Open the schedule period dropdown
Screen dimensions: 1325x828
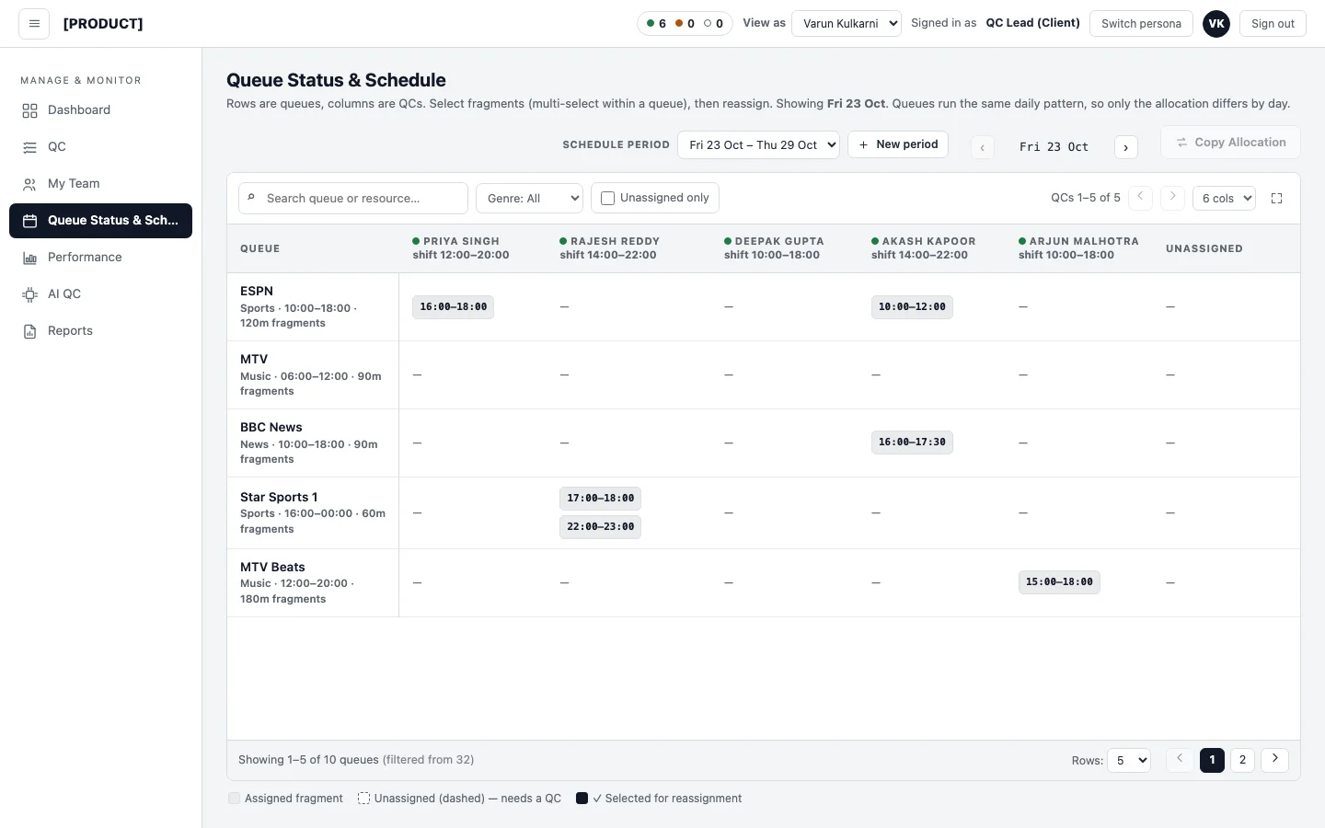pyautogui.click(x=758, y=145)
